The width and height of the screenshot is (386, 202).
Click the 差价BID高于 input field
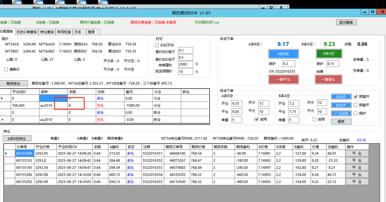(x=185, y=51)
